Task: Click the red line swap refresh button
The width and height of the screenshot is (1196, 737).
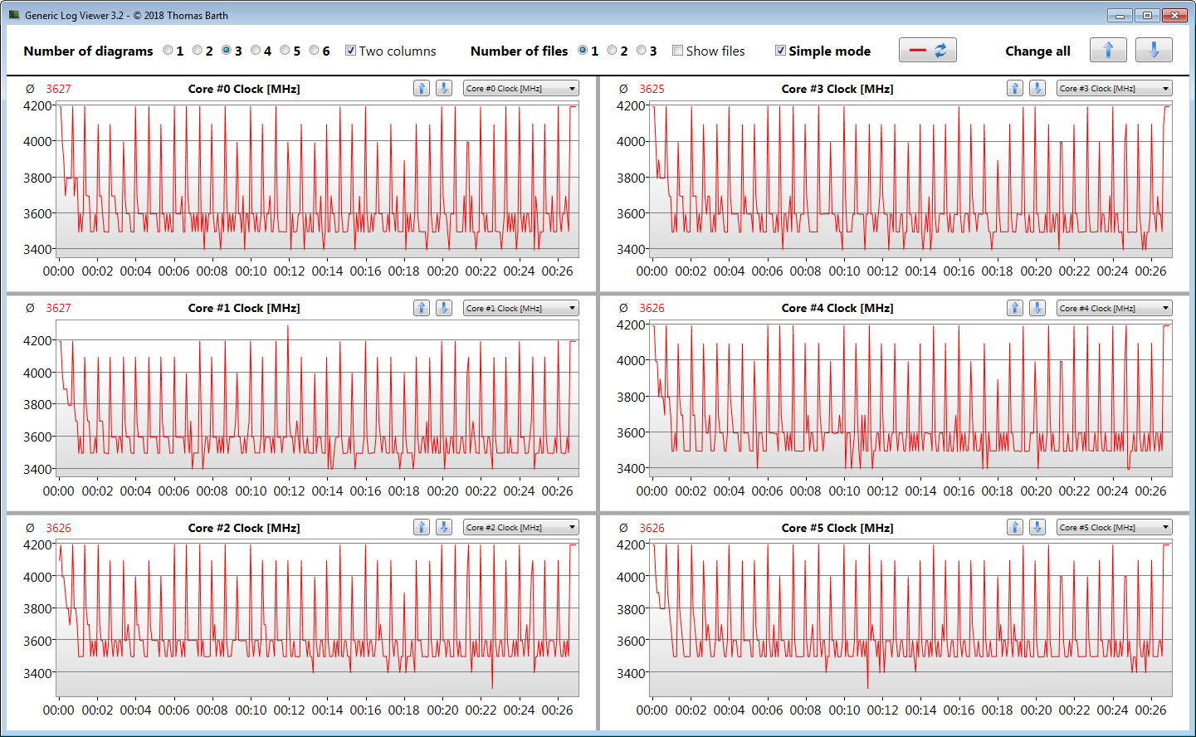Action: pyautogui.click(x=927, y=51)
